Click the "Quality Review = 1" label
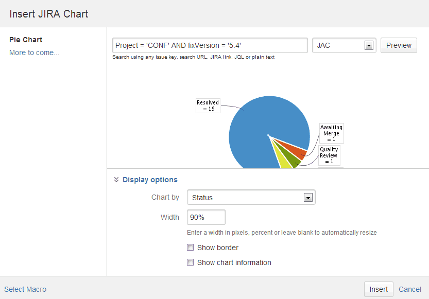This screenshot has height=299, width=429. pyautogui.click(x=329, y=154)
